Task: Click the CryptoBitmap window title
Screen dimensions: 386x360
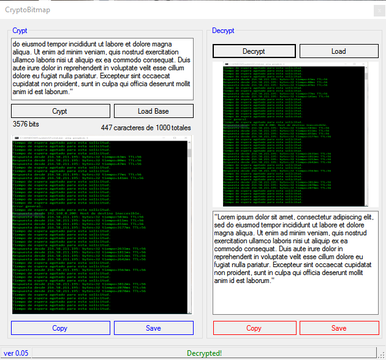Action: [28, 10]
